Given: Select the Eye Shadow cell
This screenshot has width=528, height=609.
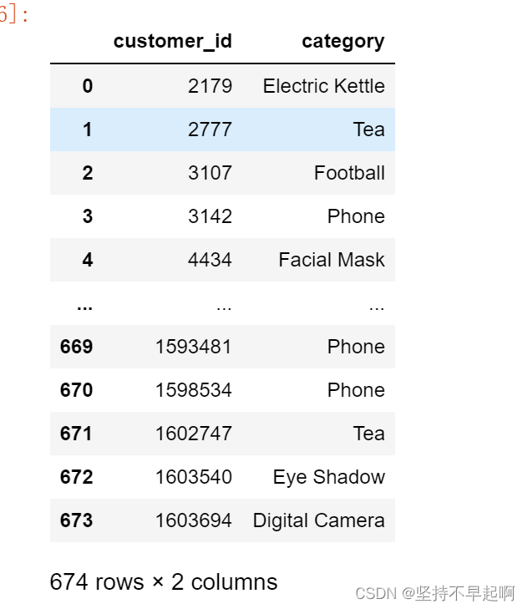Looking at the screenshot, I should point(328,477).
